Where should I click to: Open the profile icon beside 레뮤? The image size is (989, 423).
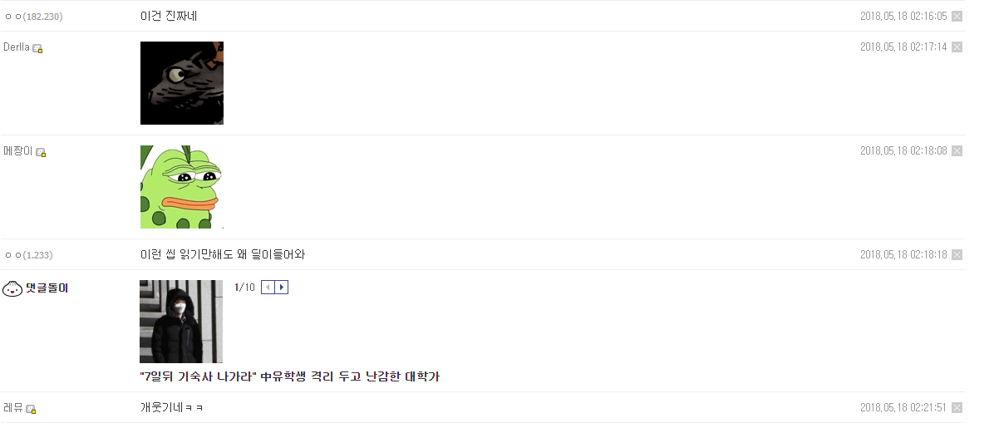tap(32, 409)
